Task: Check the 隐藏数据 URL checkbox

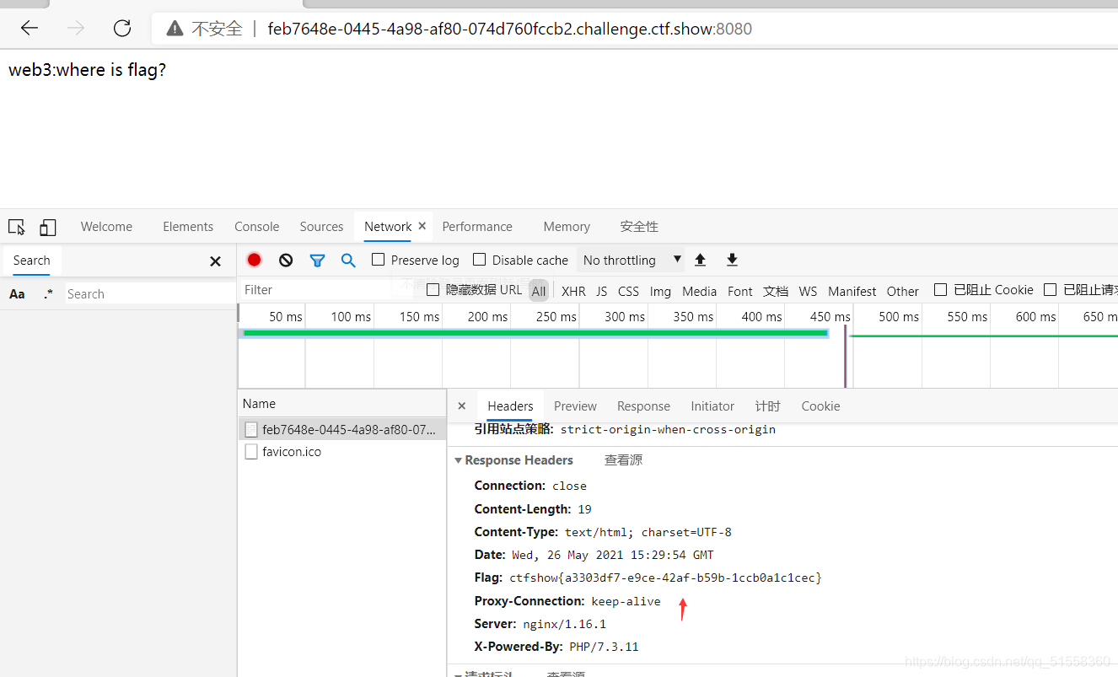Action: coord(433,290)
